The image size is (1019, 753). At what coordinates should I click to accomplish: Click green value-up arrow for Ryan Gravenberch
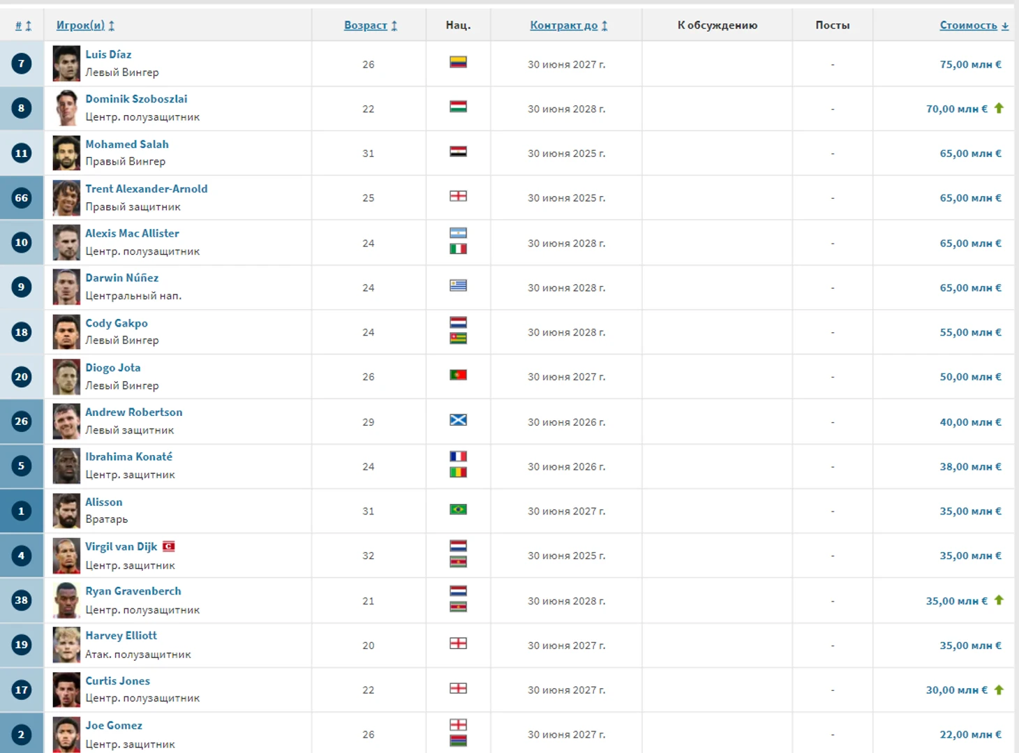pyautogui.click(x=999, y=600)
